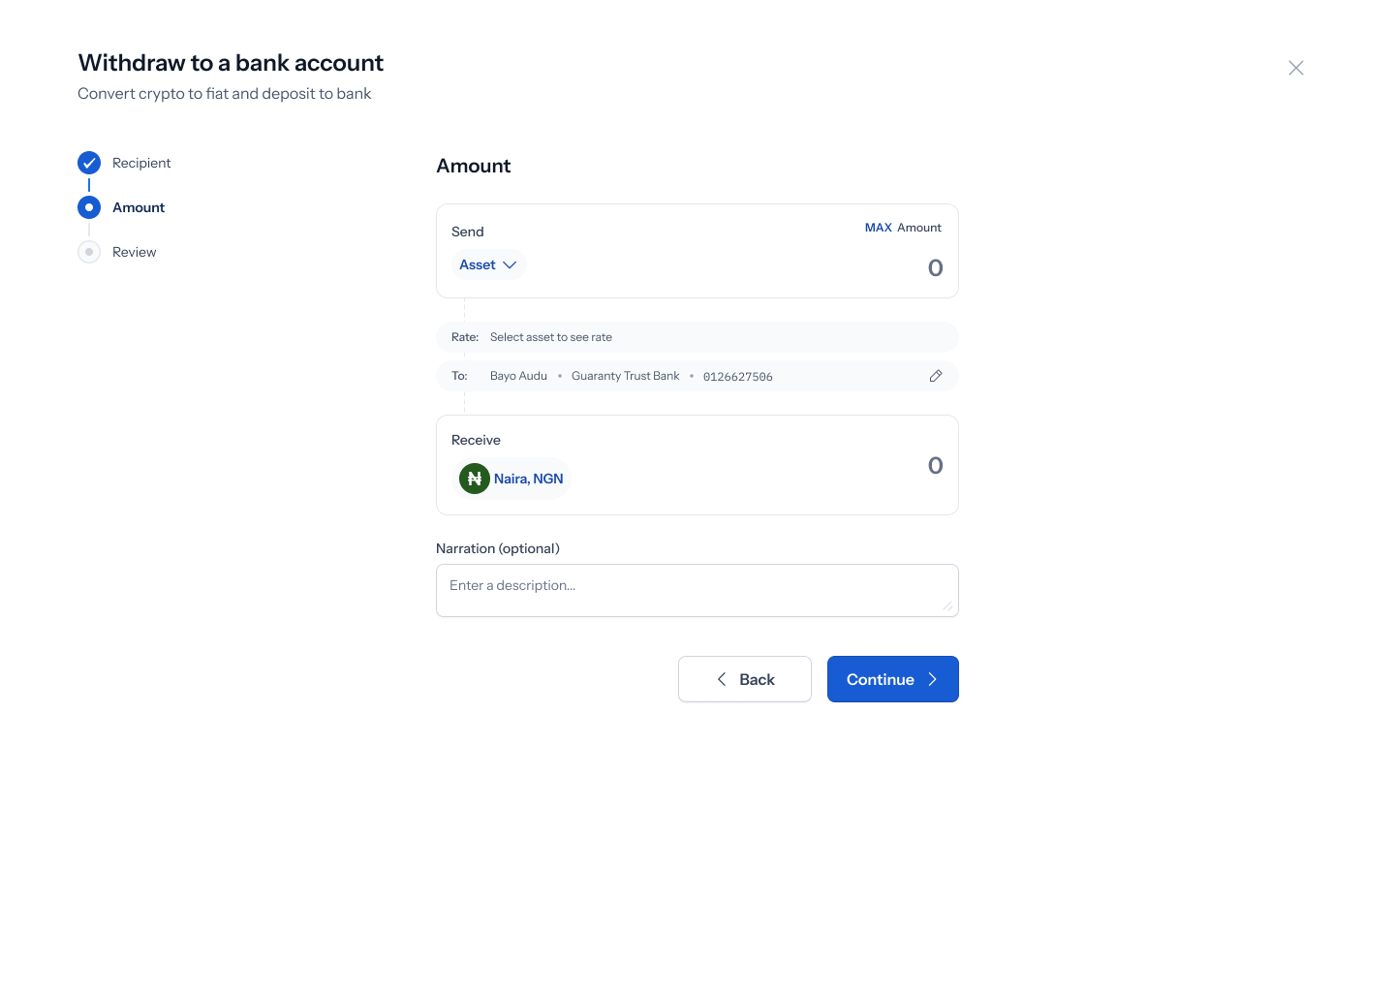1395x992 pixels.
Task: Choose the Naira, NGN currency selector
Action: (x=512, y=479)
